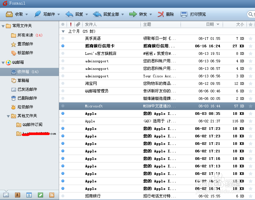Image resolution: width=255 pixels, height=200 pixels.
Task: Open the Apple 06-02 17:13 email
Action: 157,166
